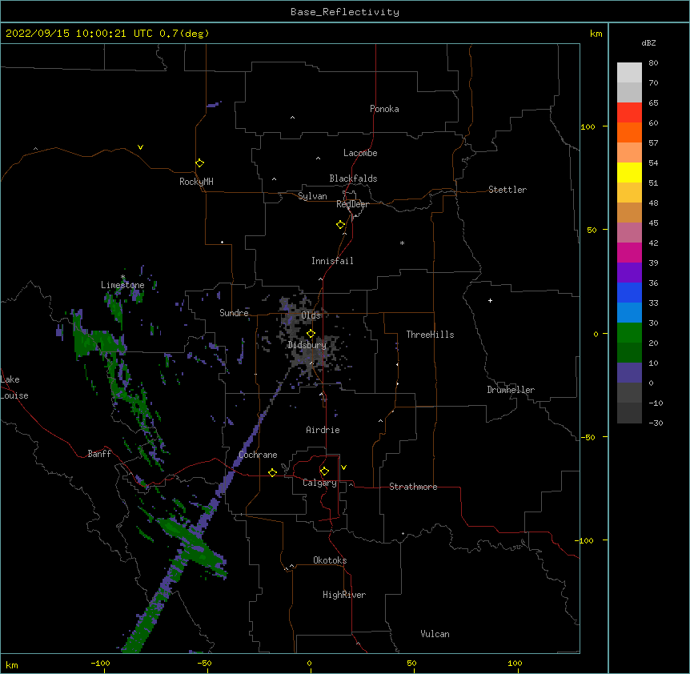
Task: Click the Didsbury town label
Action: (307, 345)
